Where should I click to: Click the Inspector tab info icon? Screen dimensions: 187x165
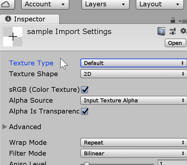point(8,19)
